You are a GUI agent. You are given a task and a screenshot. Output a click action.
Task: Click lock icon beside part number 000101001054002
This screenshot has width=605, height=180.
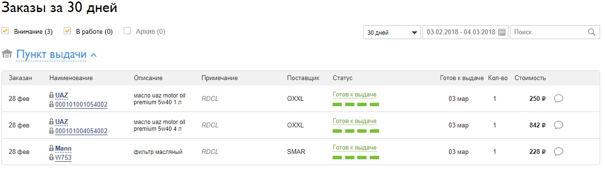click(52, 104)
